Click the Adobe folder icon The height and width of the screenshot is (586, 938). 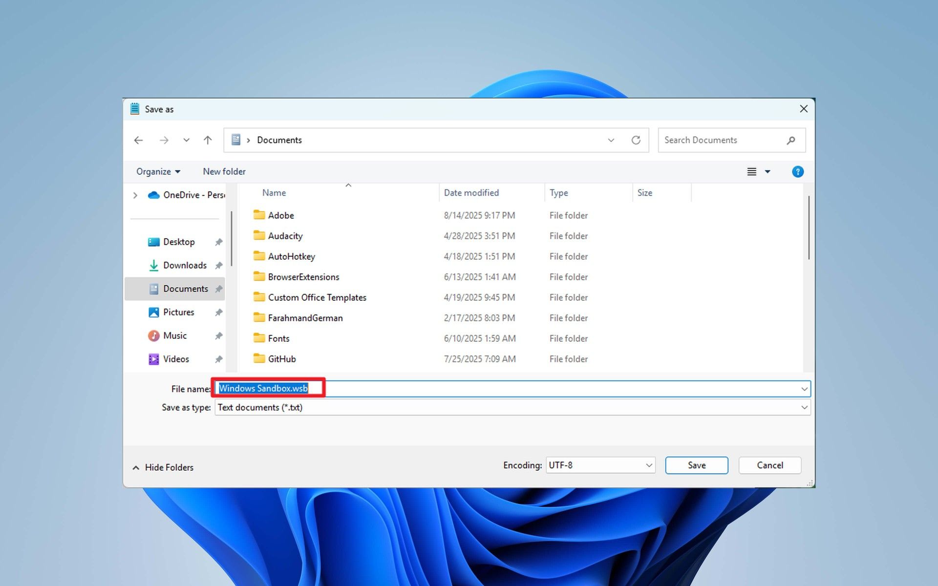tap(259, 215)
